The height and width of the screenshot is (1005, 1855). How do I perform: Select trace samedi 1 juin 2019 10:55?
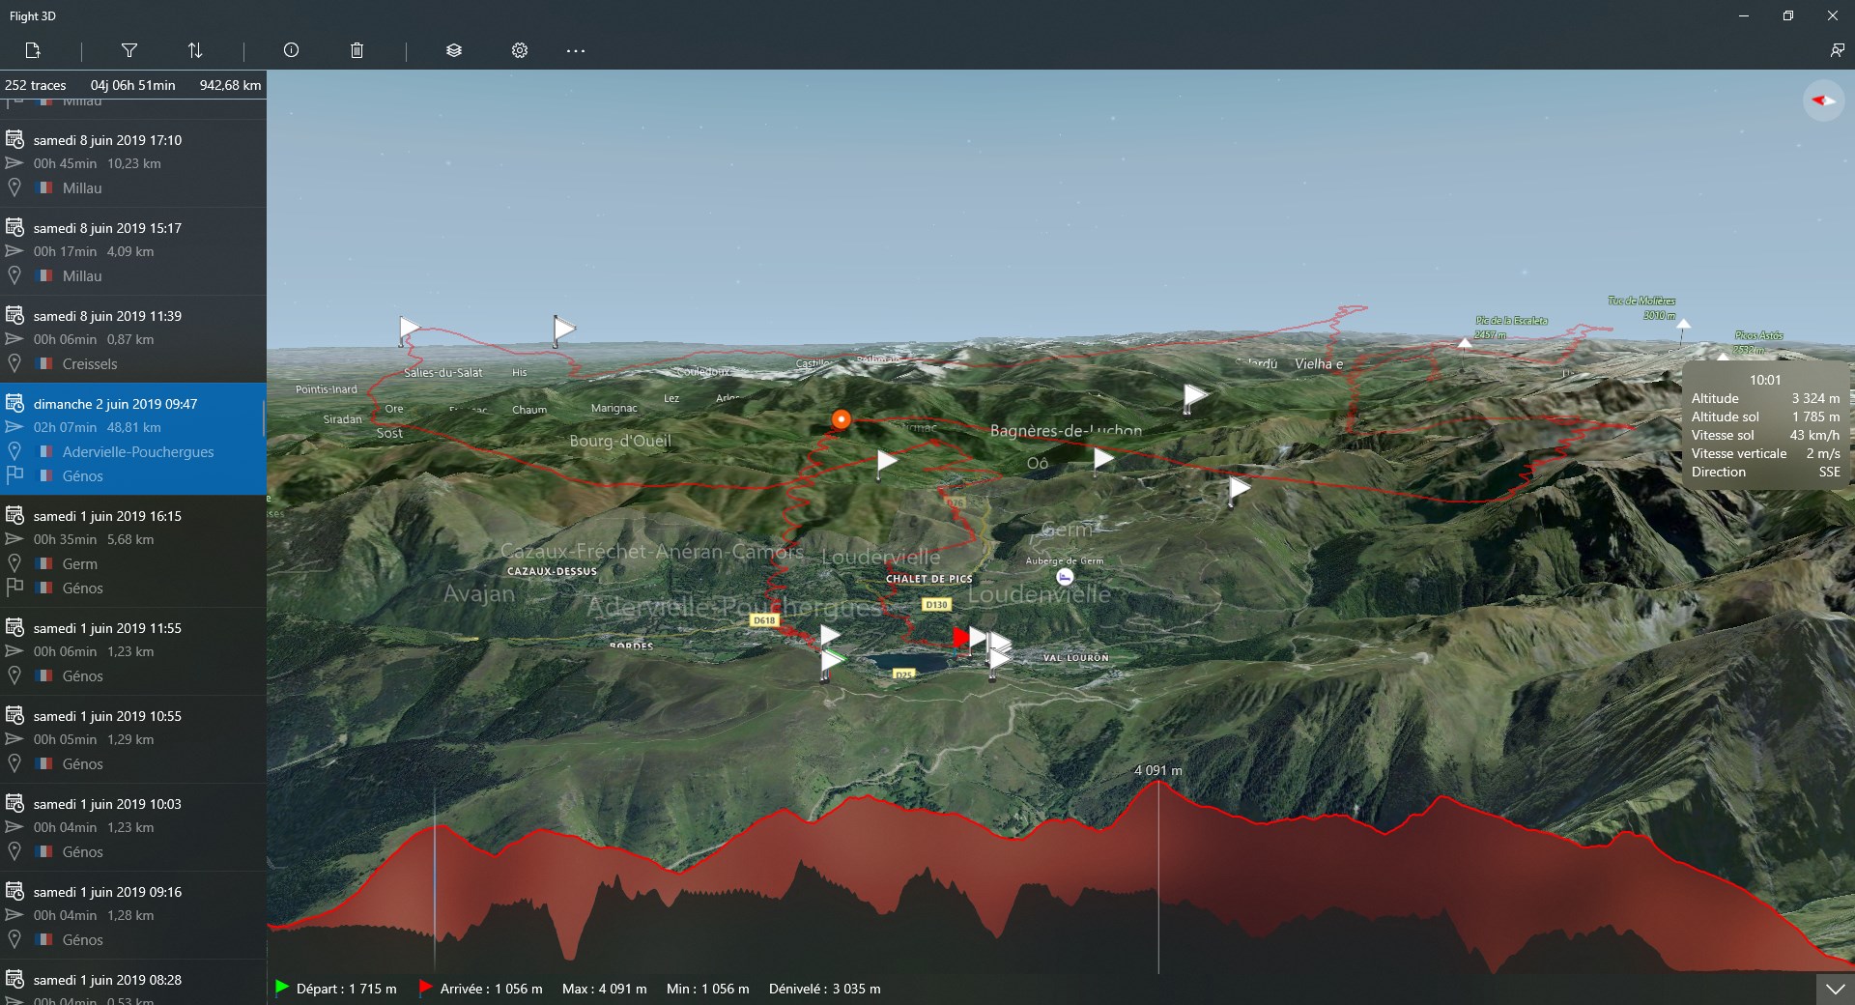[x=133, y=739]
